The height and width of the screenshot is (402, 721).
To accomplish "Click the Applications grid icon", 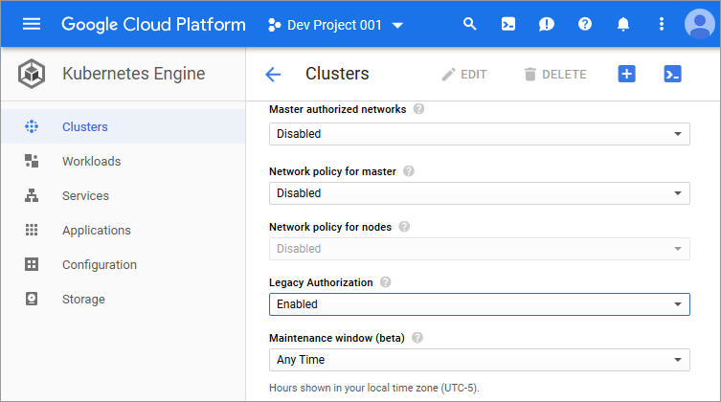I will [32, 230].
